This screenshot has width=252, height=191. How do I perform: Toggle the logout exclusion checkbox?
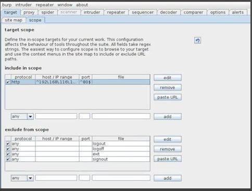point(8,144)
